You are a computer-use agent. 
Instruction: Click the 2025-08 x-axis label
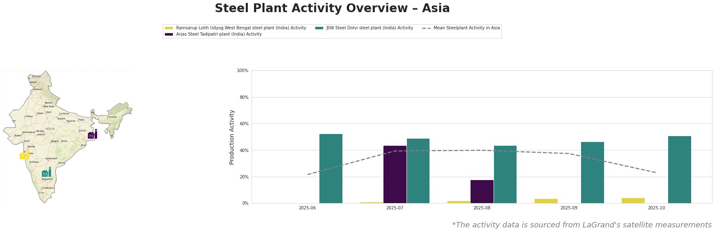click(482, 208)
